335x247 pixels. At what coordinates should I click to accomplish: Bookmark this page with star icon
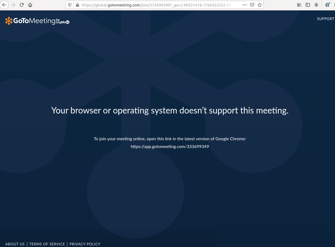(260, 5)
